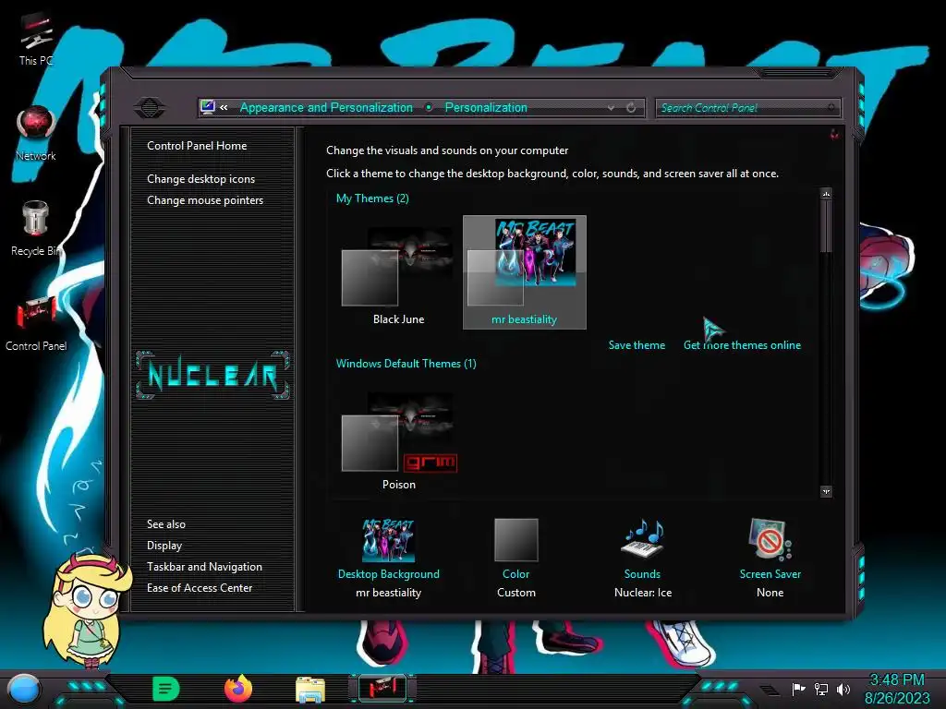
Task: Expand the address bar history dropdown
Action: [x=611, y=108]
